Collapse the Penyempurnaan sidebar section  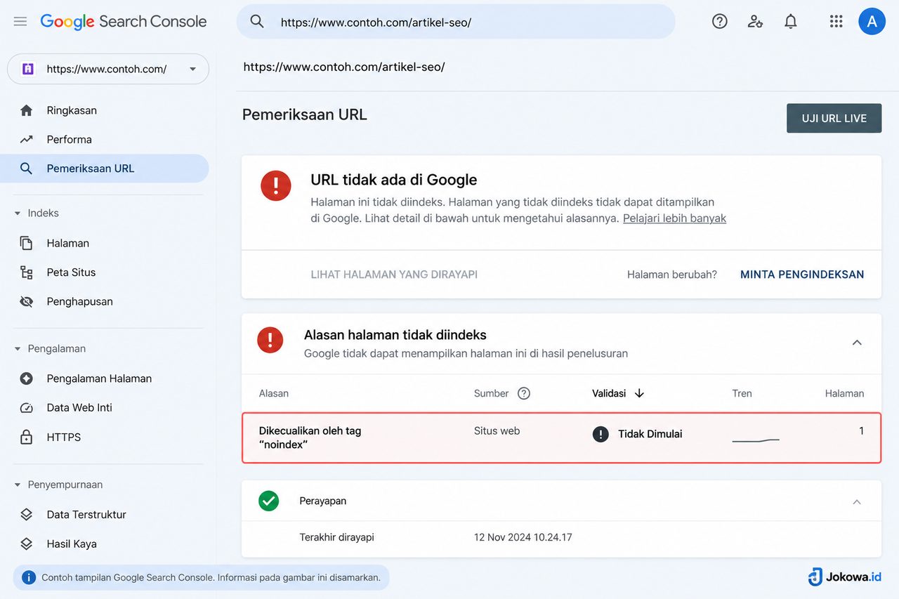click(18, 485)
